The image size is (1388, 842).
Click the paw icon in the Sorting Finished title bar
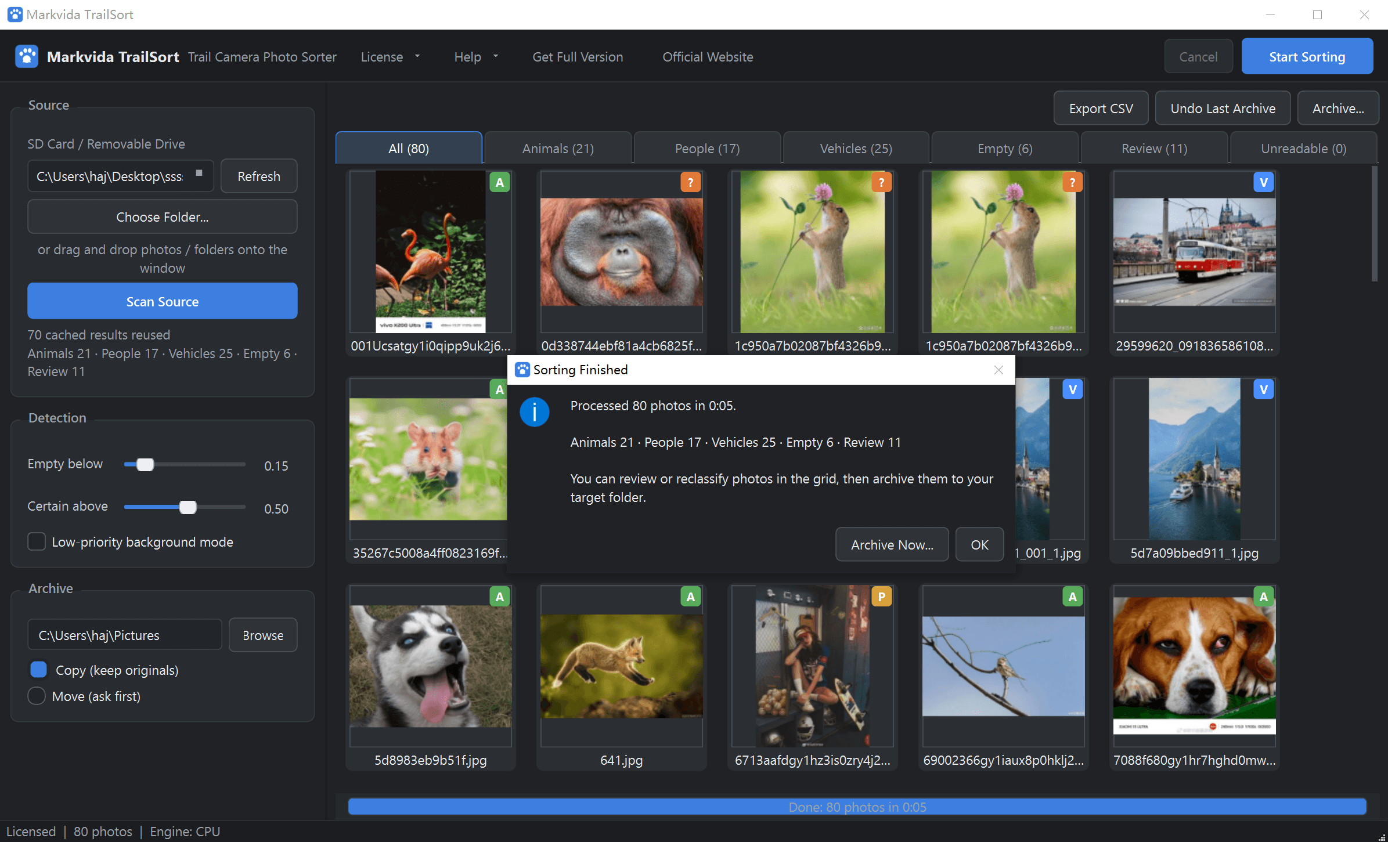click(x=522, y=370)
